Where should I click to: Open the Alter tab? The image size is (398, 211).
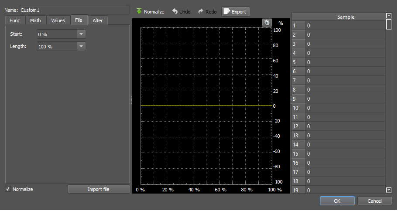click(x=98, y=20)
